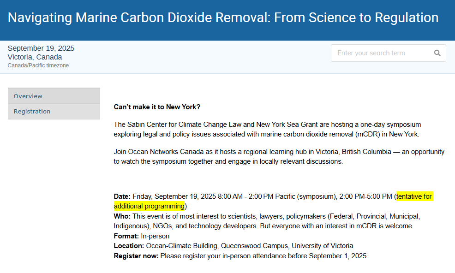The height and width of the screenshot is (273, 455).
Task: Click the Ocean-Climate Building, Queenswood Campus text
Action: point(217,246)
